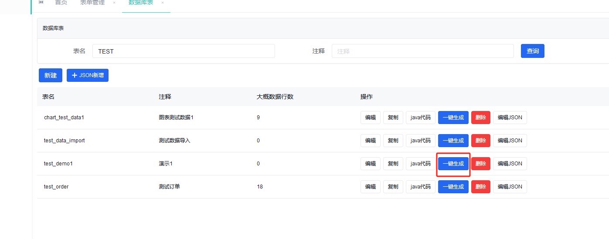Select the test_order table name cell

point(56,187)
